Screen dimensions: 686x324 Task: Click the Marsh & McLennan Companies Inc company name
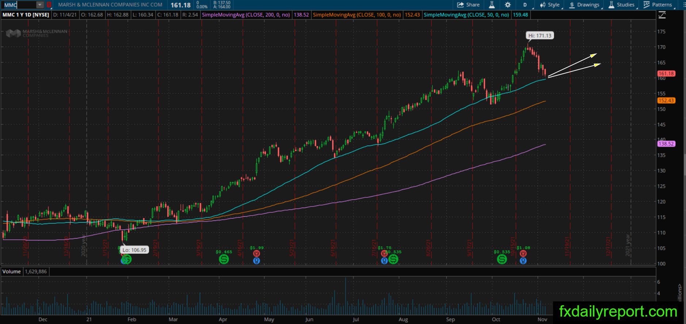pyautogui.click(x=110, y=5)
